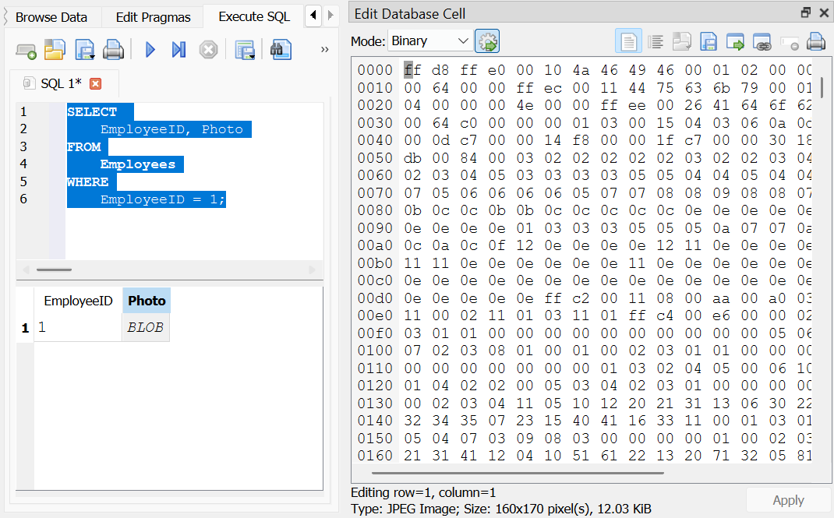Open the Mode dropdown showing Binary
The width and height of the screenshot is (834, 518).
430,41
